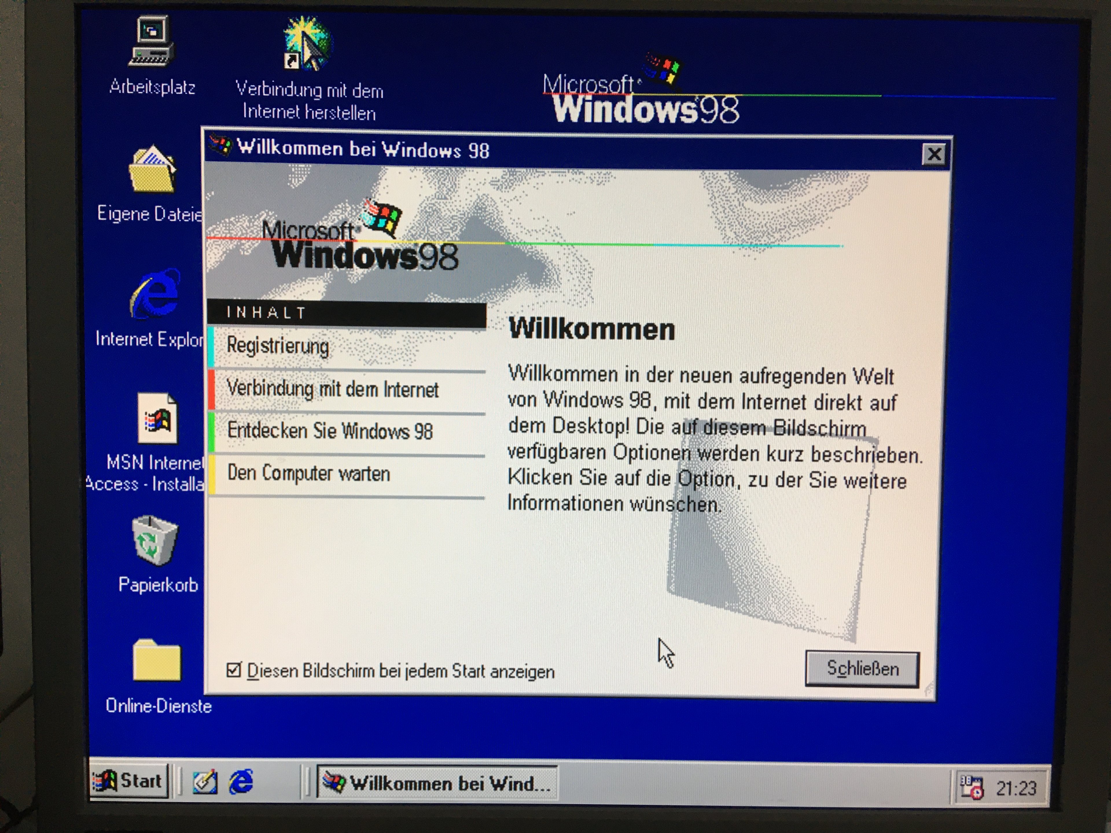This screenshot has height=833, width=1111.
Task: Uncheck Diesen Bildschirm bei jedem Start anzeigen
Action: pos(233,670)
